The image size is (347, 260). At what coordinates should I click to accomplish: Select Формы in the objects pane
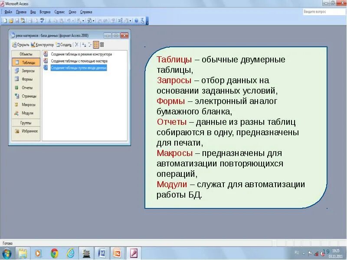pos(24,79)
